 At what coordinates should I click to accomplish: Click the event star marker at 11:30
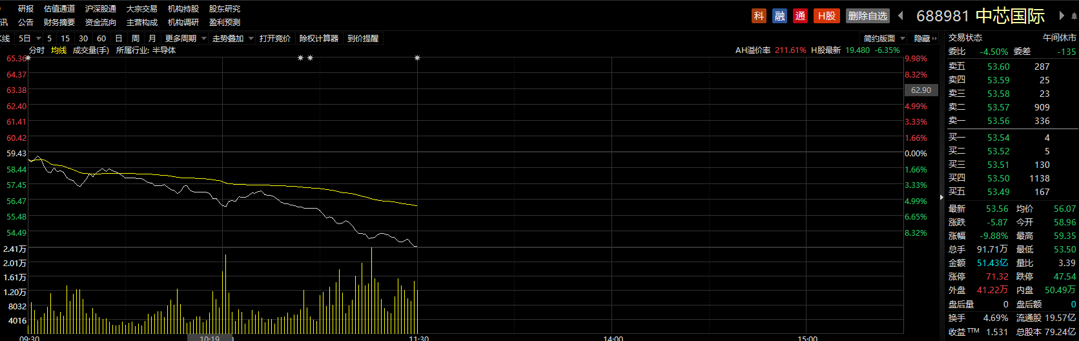pyautogui.click(x=417, y=58)
